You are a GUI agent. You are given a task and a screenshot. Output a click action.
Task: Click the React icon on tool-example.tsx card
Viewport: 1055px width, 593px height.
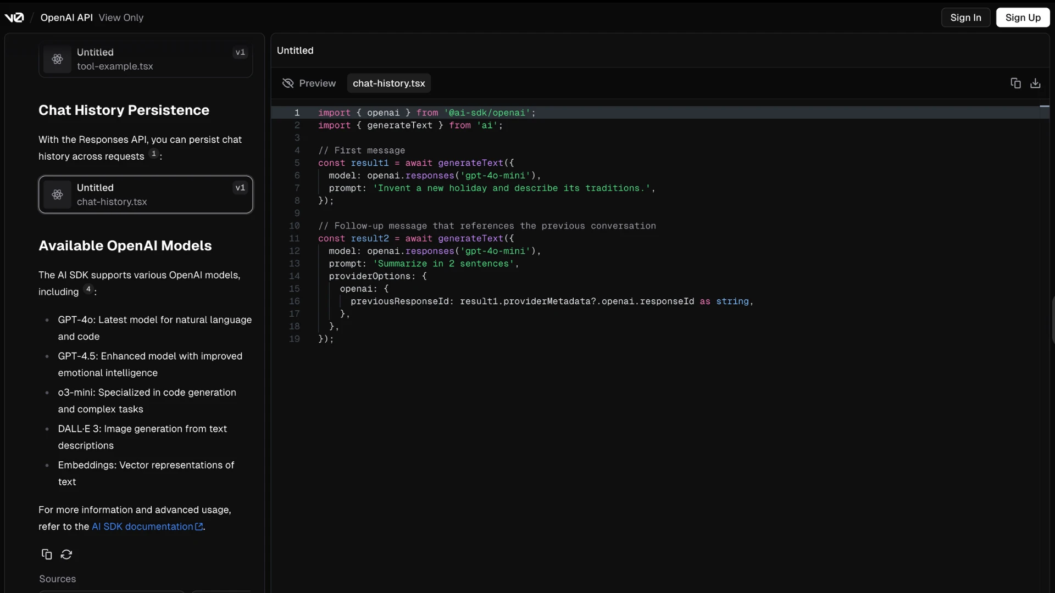coord(57,59)
